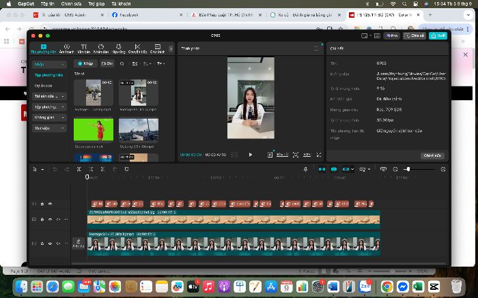Viewport: 478px width, 298px height.
Task: Expand the Tài sản của sidebar section
Action: coord(49,96)
